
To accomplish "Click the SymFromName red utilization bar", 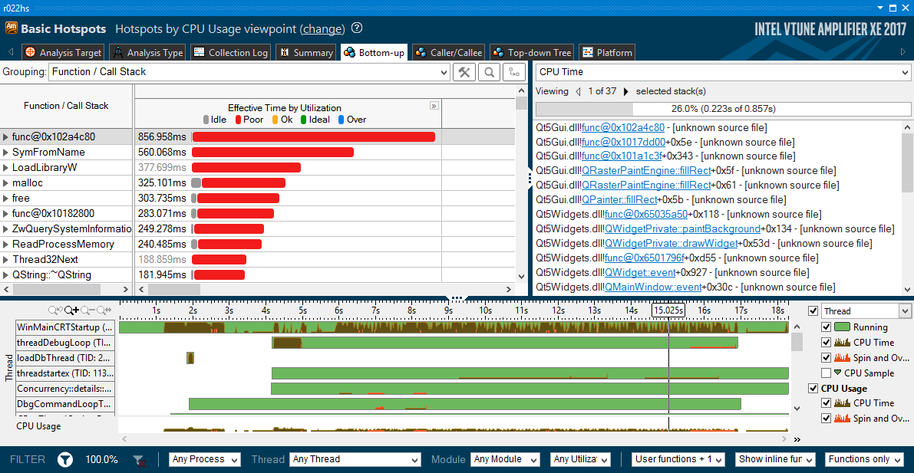I will coord(272,152).
